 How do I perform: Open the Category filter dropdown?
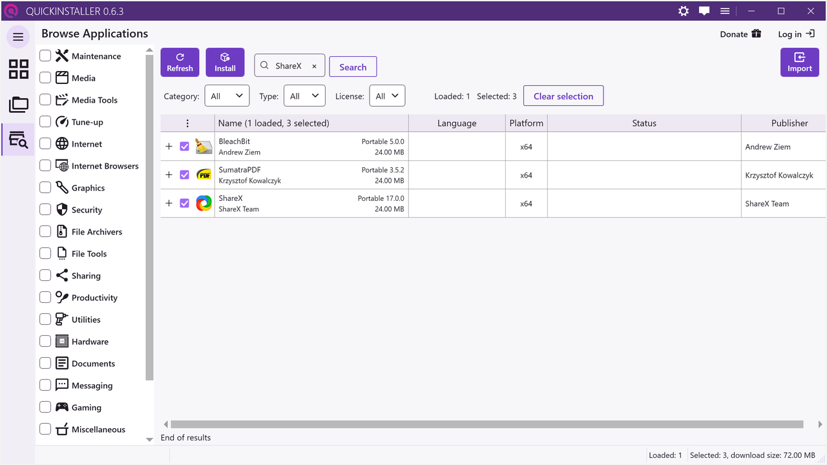(227, 96)
